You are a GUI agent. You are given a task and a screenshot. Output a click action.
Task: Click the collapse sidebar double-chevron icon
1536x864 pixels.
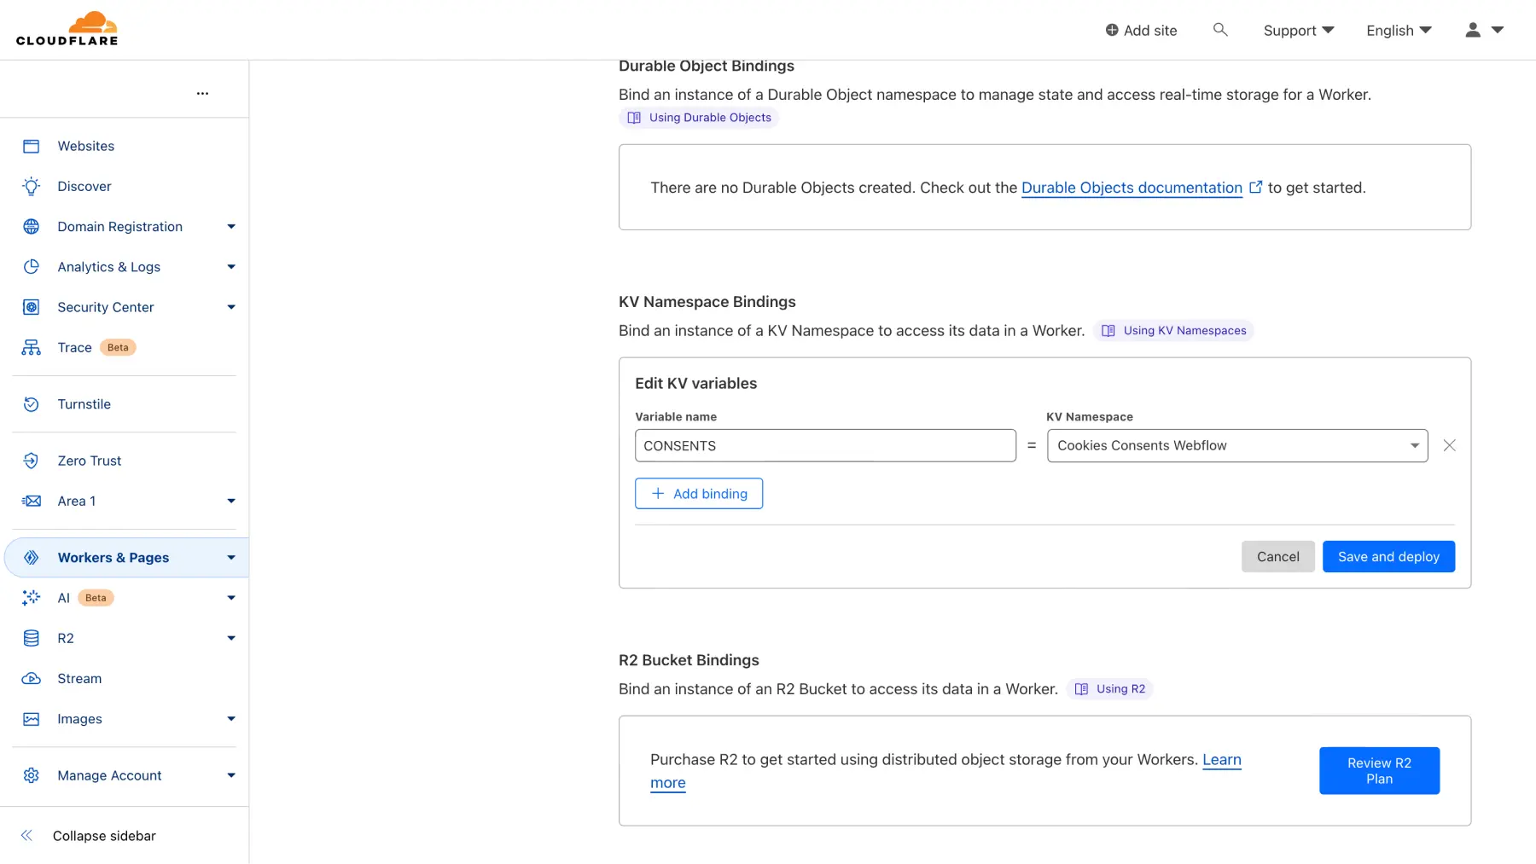coord(26,836)
